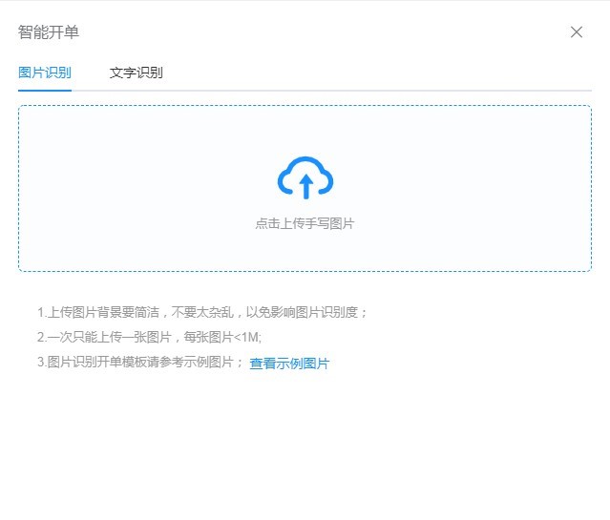Click the upload zone's top dashed border
The image size is (610, 520).
pos(305,106)
